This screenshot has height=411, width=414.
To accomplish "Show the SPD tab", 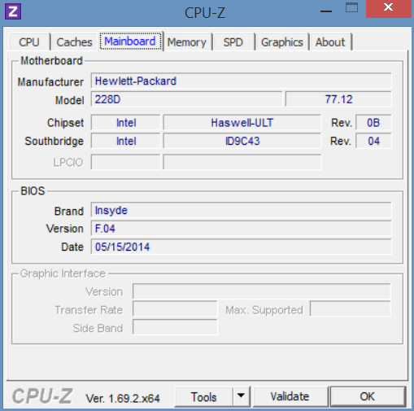I will 233,42.
